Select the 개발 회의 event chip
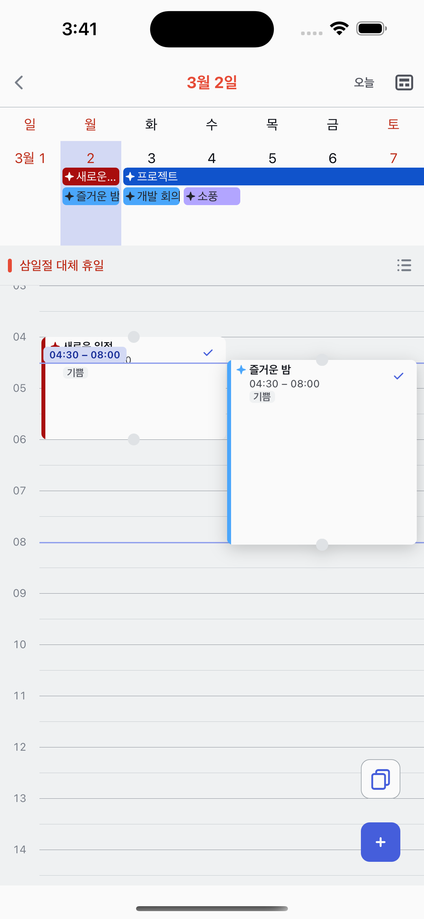This screenshot has height=919, width=424. tap(151, 196)
